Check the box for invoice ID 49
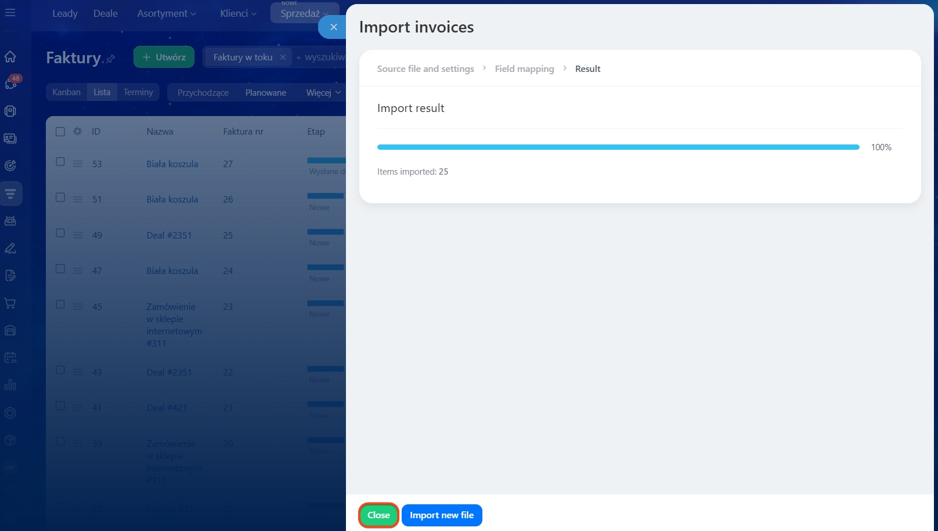 coord(60,233)
